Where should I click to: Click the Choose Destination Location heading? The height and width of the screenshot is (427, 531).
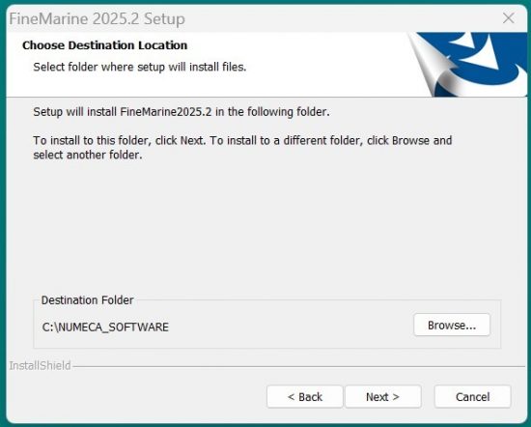tap(104, 45)
